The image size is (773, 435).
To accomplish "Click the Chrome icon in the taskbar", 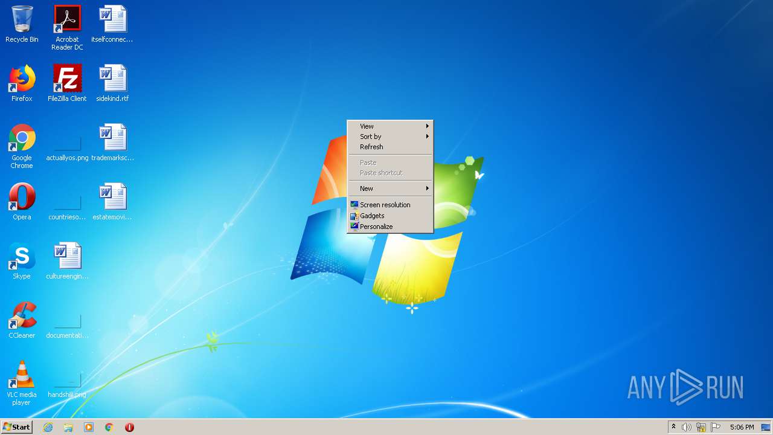I will [x=109, y=427].
